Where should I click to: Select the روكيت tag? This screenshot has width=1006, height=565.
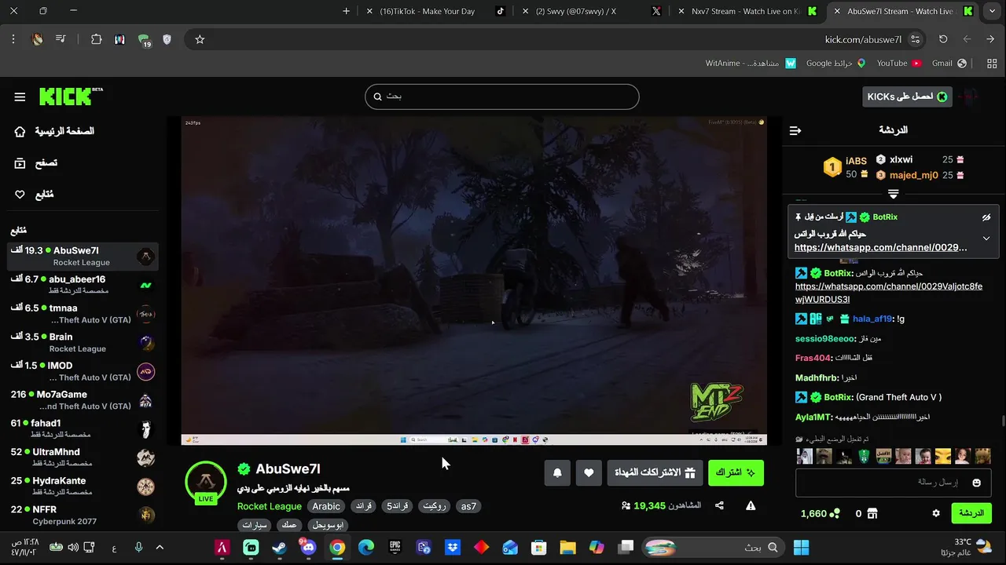pos(435,506)
